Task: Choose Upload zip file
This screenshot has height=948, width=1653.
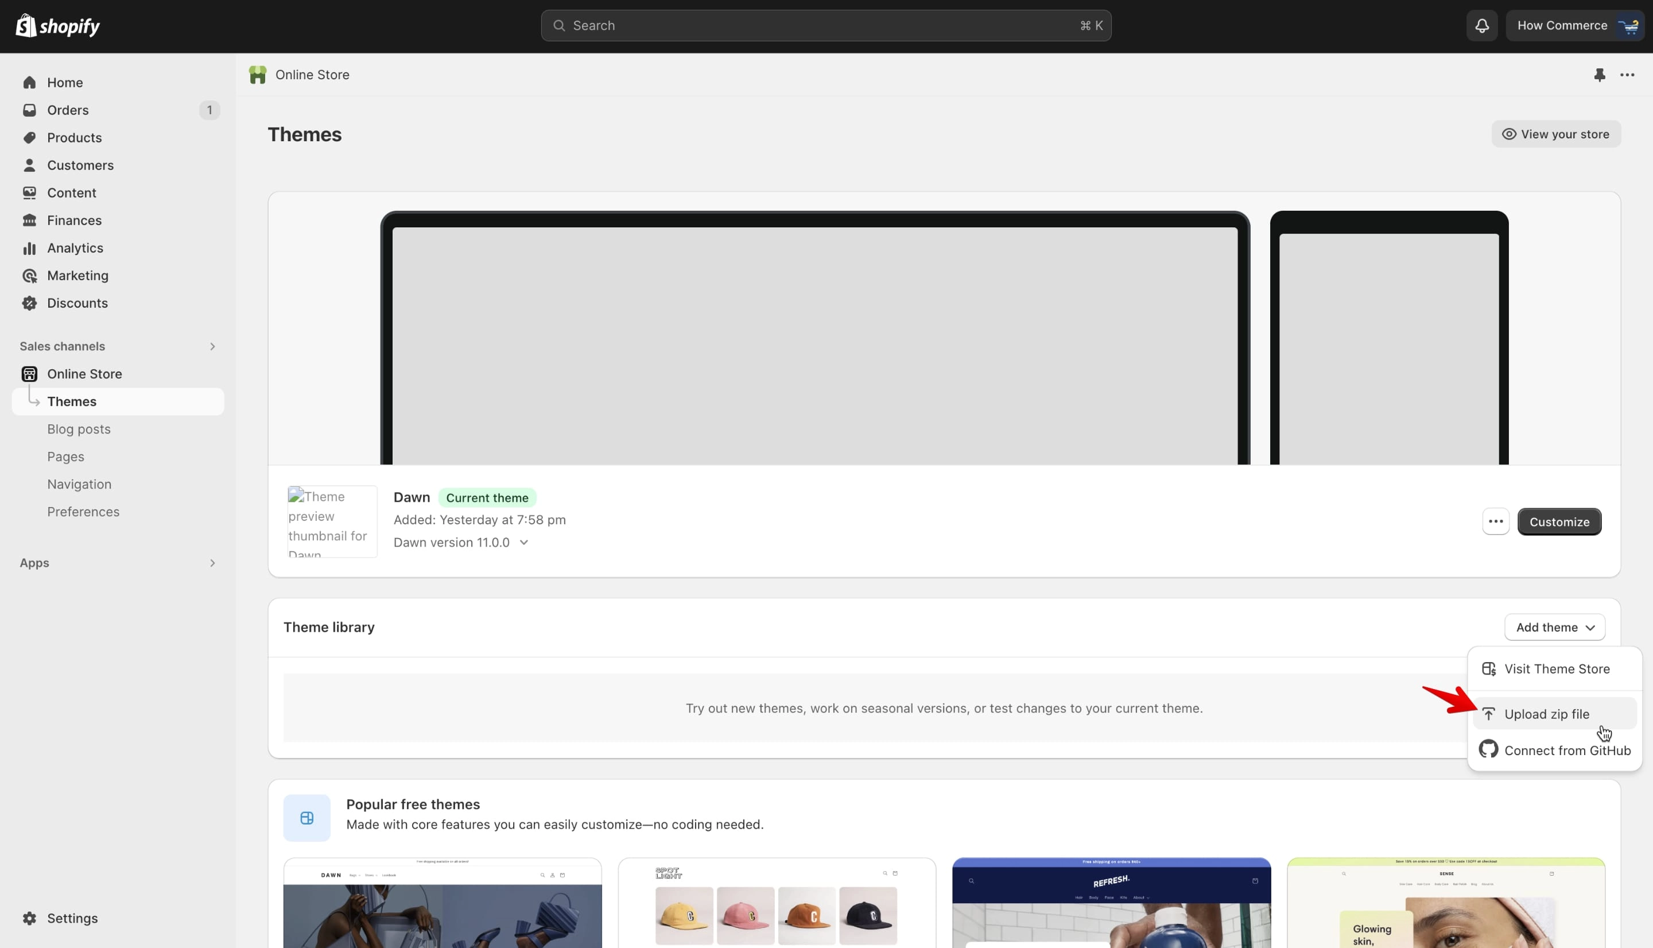Action: 1555,714
